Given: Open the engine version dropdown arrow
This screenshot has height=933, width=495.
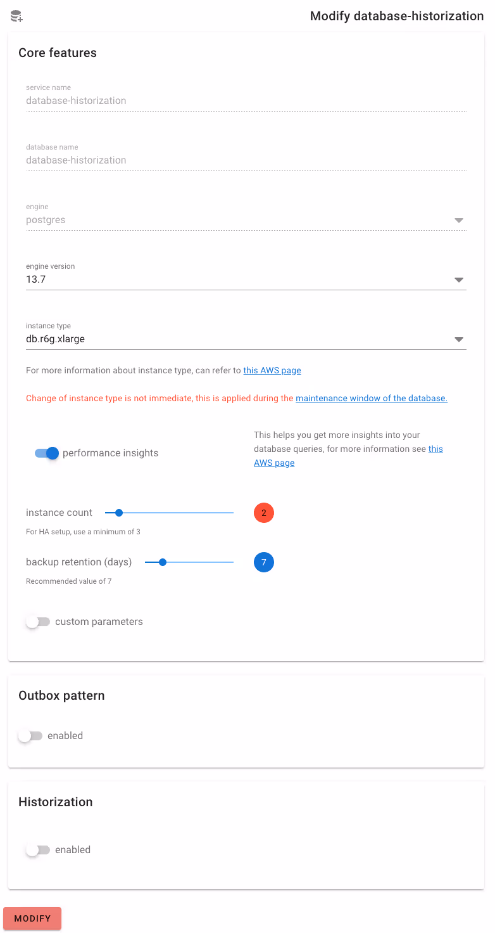Looking at the screenshot, I should [x=459, y=280].
